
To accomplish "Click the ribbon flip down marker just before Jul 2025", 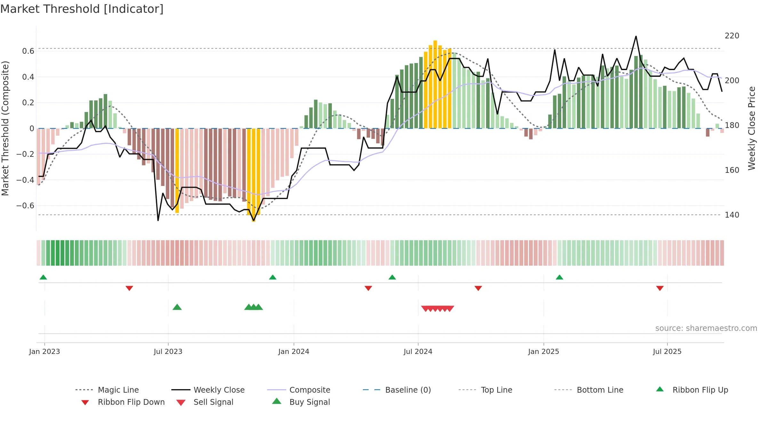I will pos(660,288).
